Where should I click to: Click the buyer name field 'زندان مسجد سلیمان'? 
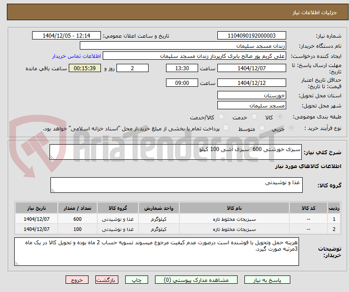[x=183, y=46]
